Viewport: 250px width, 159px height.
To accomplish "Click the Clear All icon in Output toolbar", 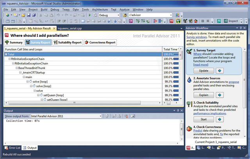I will tap(126, 116).
